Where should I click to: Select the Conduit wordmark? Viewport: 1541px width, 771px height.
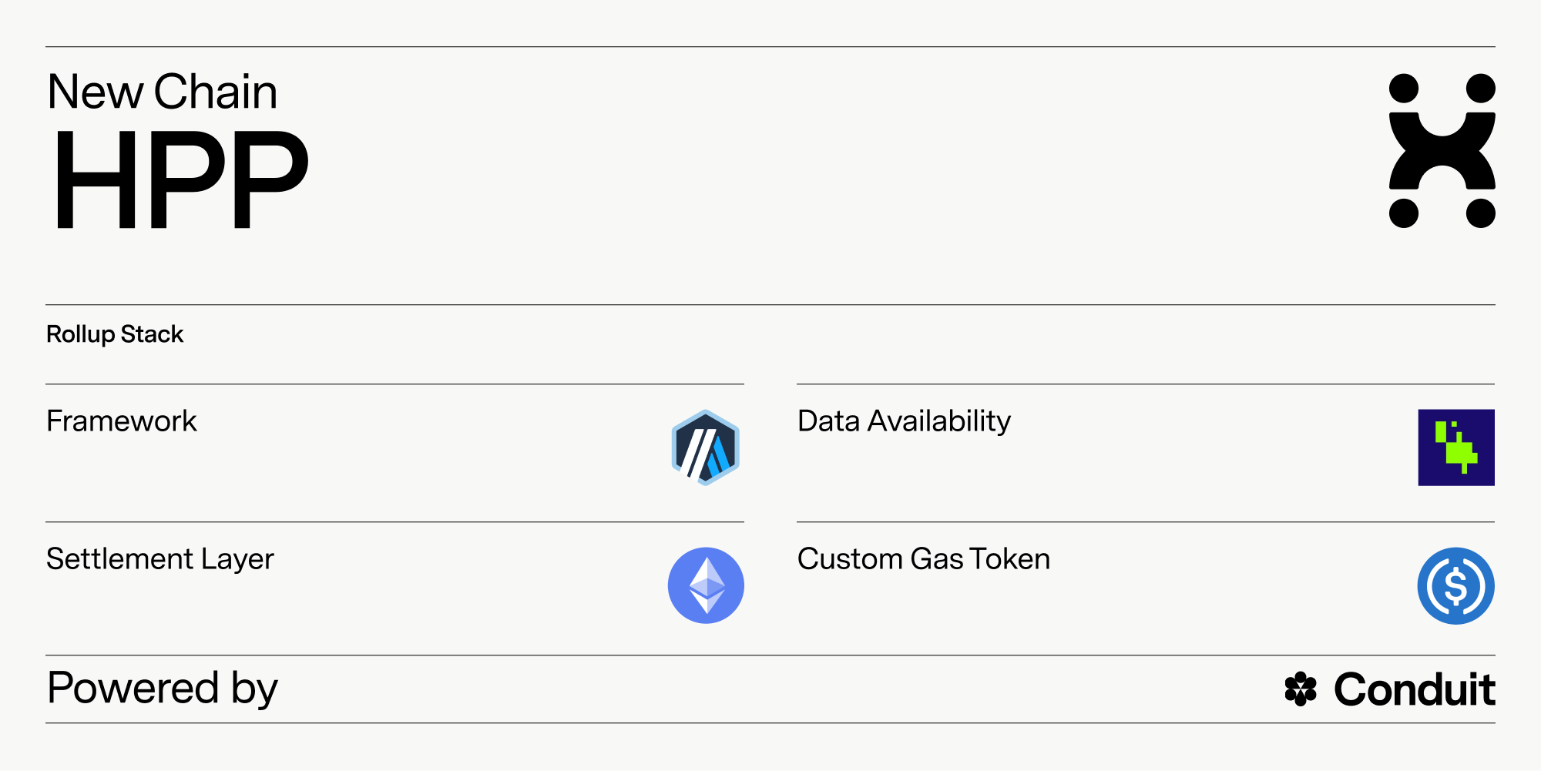tap(1415, 689)
